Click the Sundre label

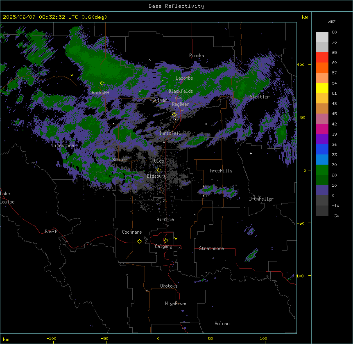pyautogui.click(x=120, y=160)
